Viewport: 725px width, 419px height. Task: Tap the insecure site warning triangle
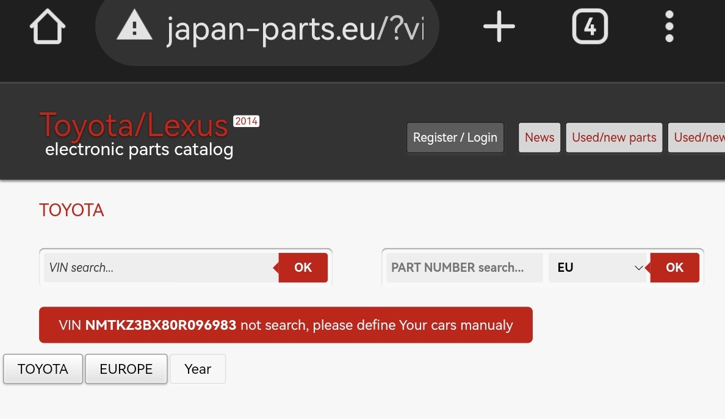click(x=134, y=27)
